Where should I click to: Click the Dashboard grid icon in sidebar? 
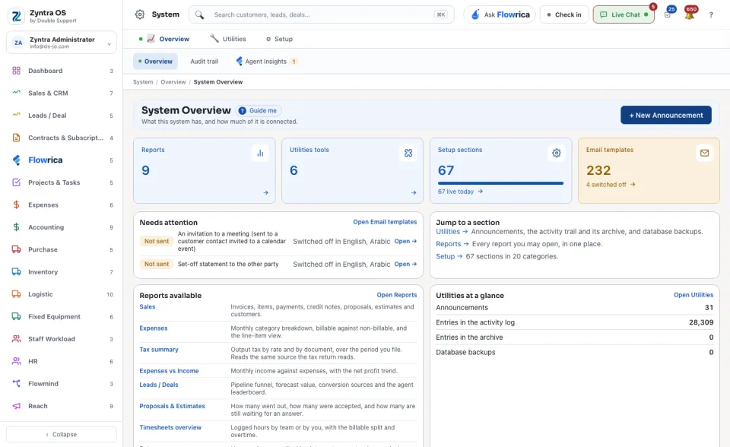click(x=16, y=71)
